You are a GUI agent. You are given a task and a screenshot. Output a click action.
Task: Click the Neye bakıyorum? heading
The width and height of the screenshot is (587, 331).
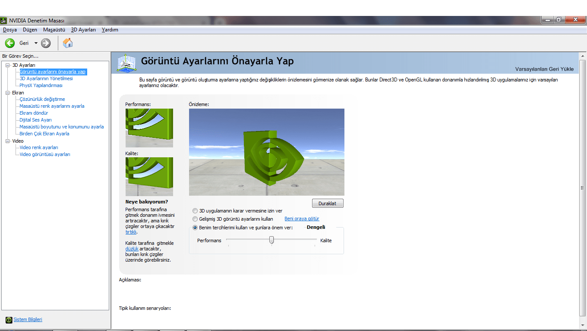coord(147,202)
